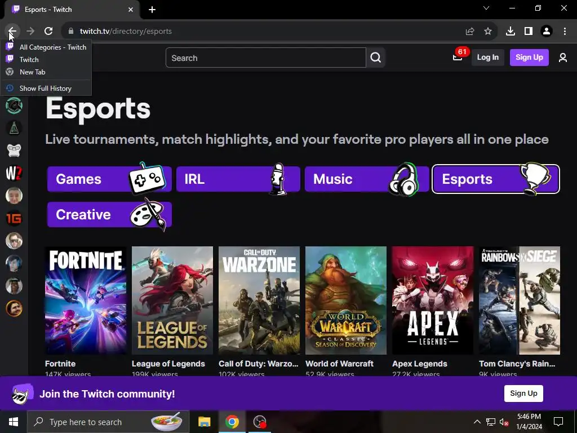577x433 pixels.
Task: Select All Categories - Twitch history entry
Action: coord(46,47)
